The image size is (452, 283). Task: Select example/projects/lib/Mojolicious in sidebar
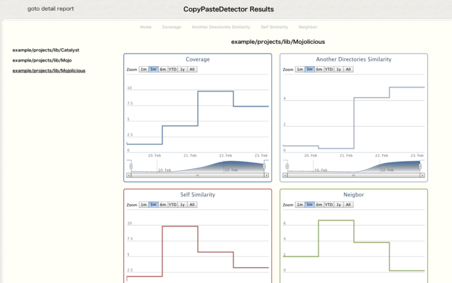point(49,71)
